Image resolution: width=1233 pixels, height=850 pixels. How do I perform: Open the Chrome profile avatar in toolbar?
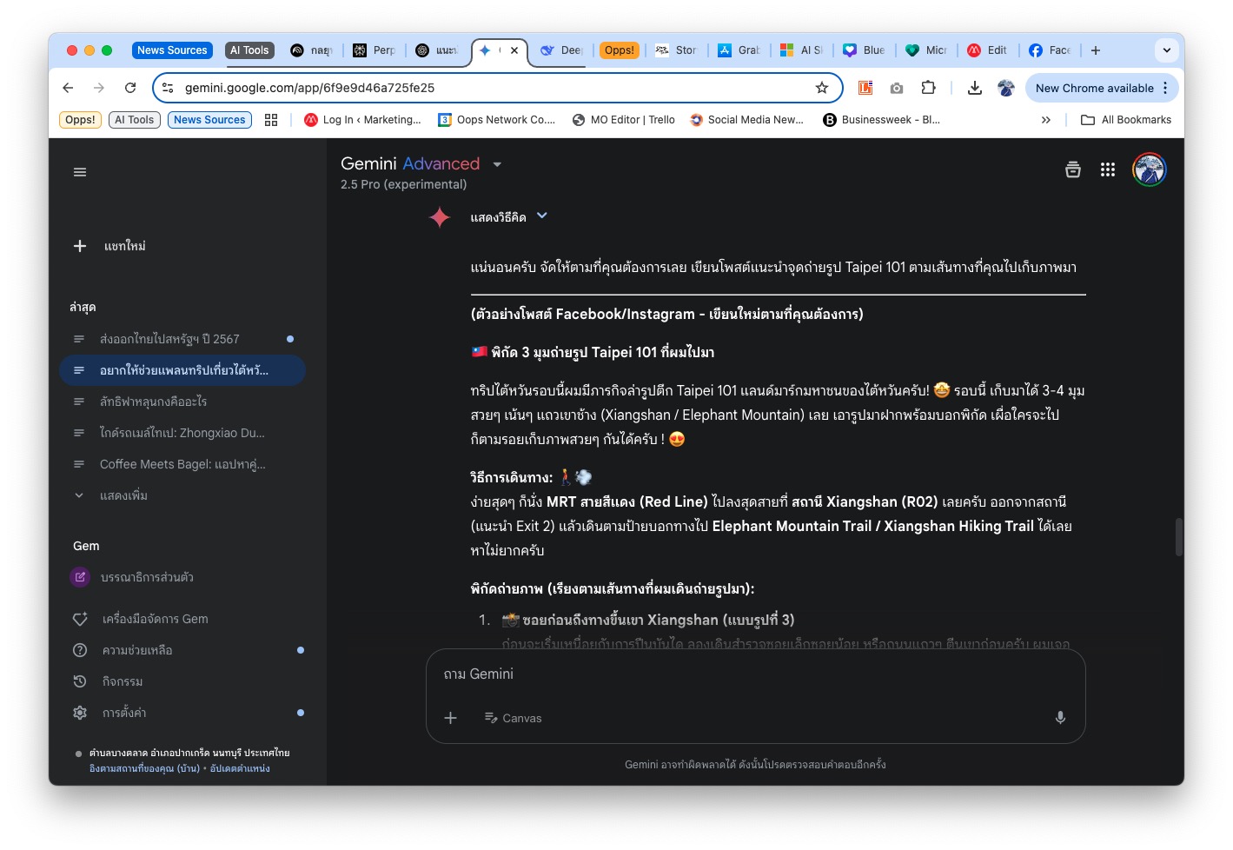pyautogui.click(x=1005, y=88)
